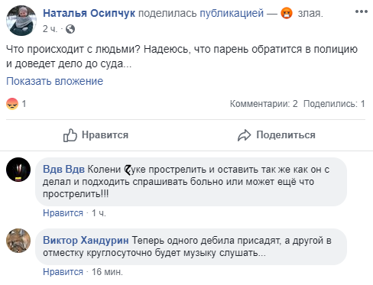Click the share arrow icon

point(244,135)
